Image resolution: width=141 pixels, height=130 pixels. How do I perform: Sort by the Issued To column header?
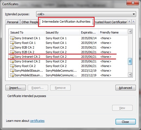coord(27,32)
